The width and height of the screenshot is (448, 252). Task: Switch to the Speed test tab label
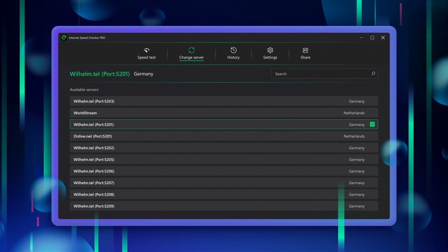[147, 58]
